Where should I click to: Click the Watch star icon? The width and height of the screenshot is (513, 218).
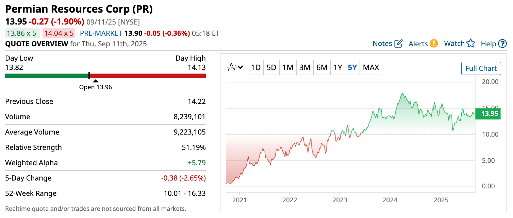(x=471, y=44)
